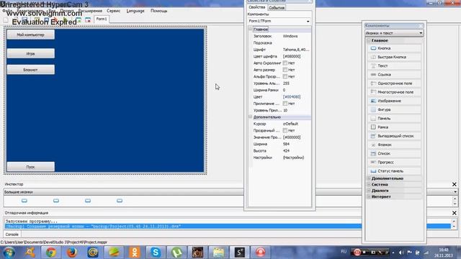This screenshot has height=259, width=461.
Task: Collapse the Главное components group
Action: point(369,40)
